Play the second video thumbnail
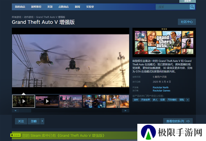Screen dimensions: 206x141 (47, 101)
